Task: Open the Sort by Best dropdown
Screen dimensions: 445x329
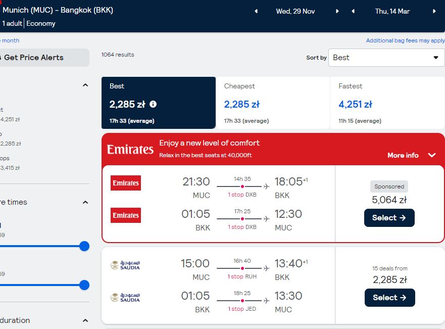Action: (386, 58)
